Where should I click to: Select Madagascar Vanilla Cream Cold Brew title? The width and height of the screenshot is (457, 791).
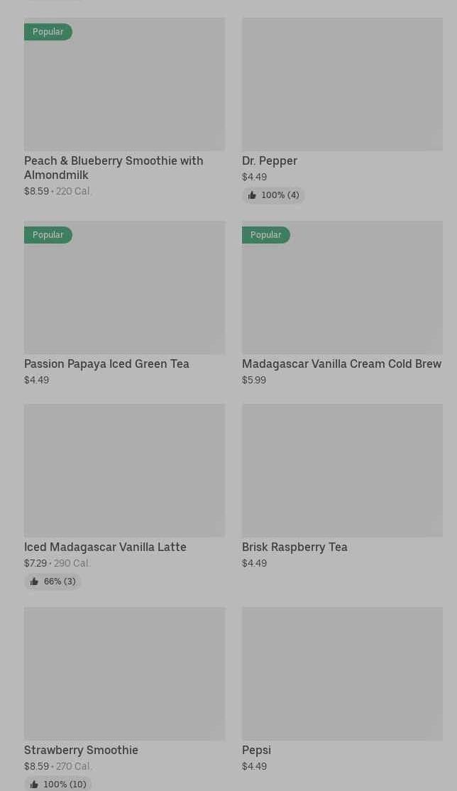[341, 364]
